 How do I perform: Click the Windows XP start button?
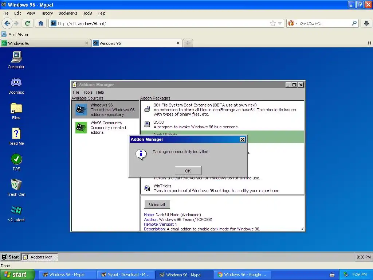point(17,275)
